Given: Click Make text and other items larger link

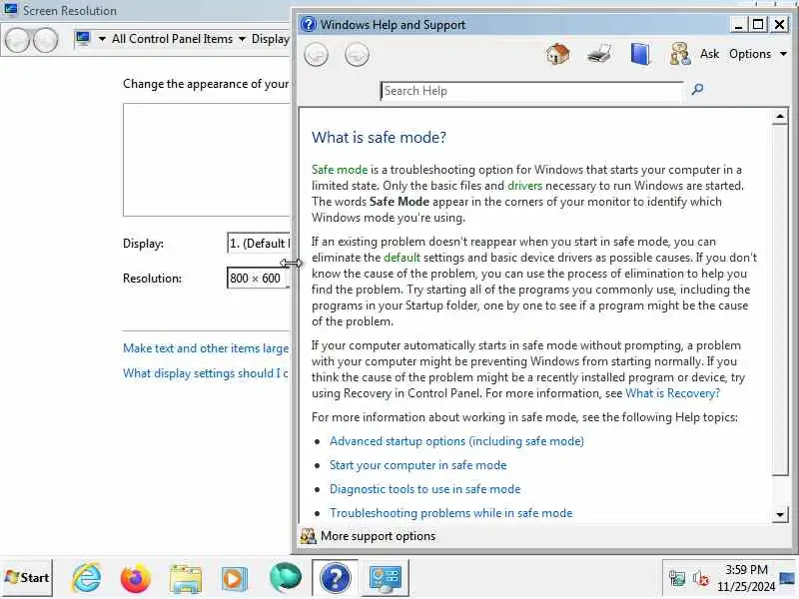Looking at the screenshot, I should pyautogui.click(x=206, y=348).
